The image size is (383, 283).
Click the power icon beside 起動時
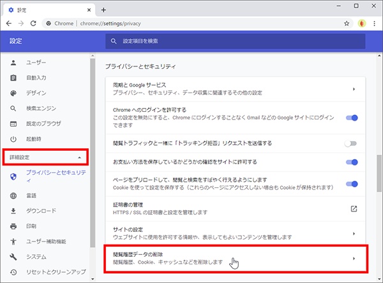(13, 139)
